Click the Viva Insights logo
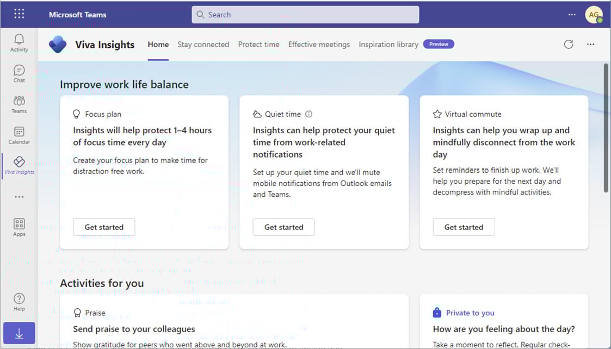The height and width of the screenshot is (349, 611). click(58, 45)
